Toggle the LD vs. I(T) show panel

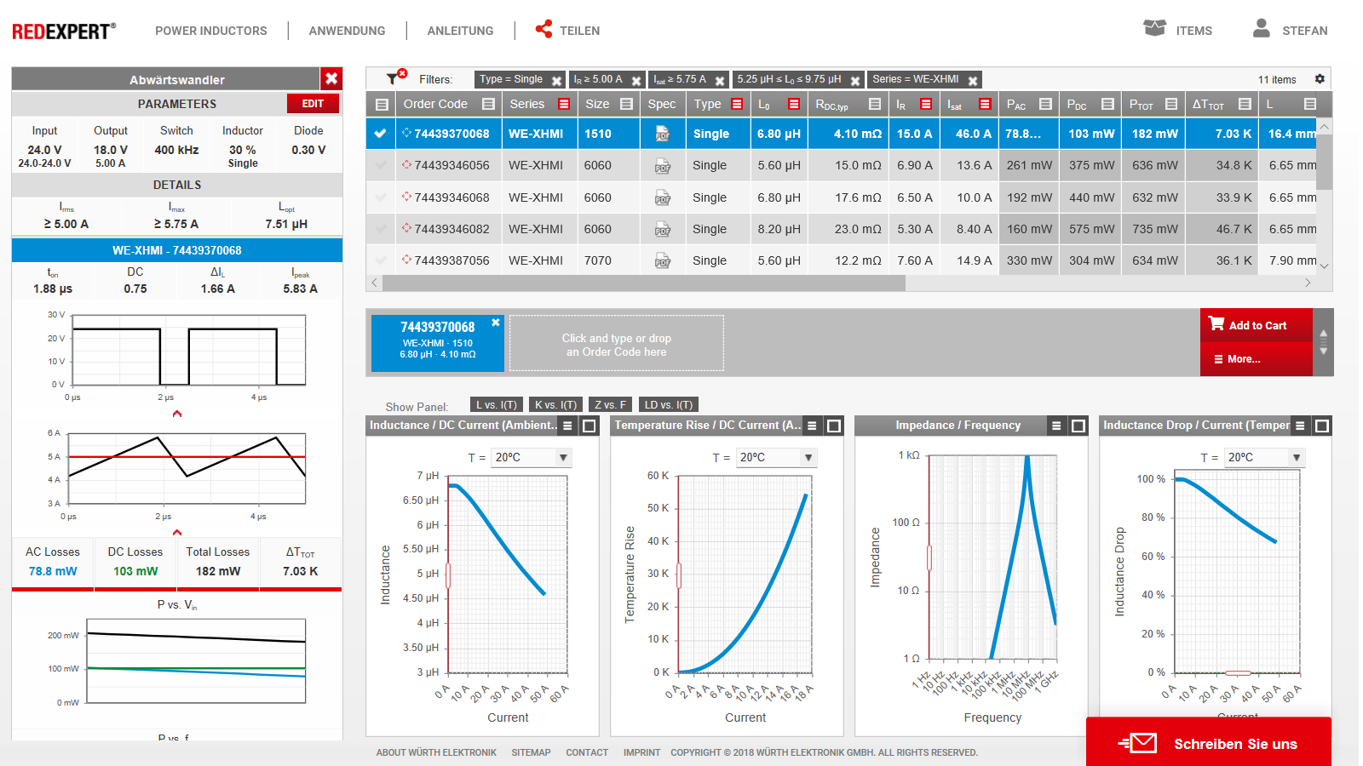point(668,405)
